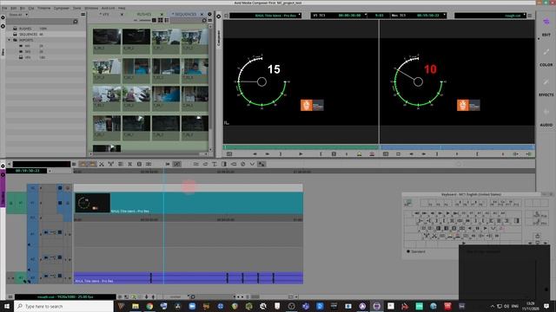Click the blue record monitor position bar

tap(457, 147)
